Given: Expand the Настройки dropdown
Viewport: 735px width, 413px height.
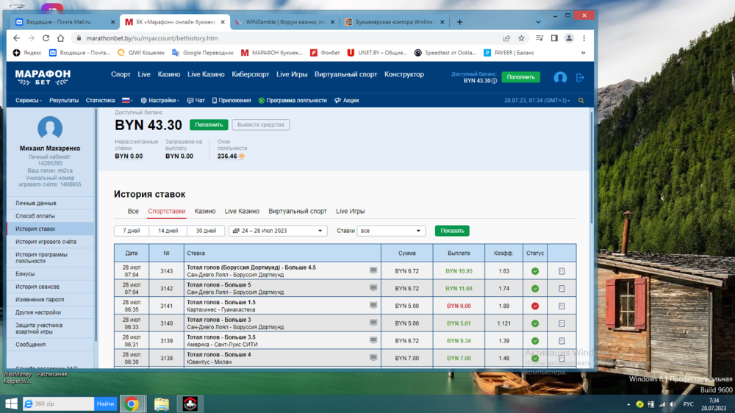Looking at the screenshot, I should [x=159, y=101].
